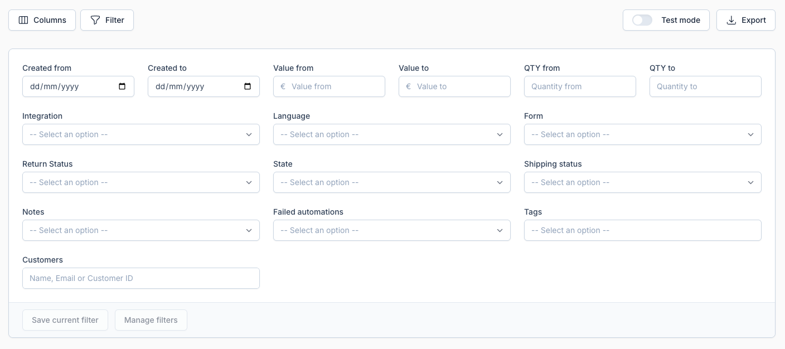The image size is (785, 349).
Task: Click the Tags selection field
Action: coord(642,230)
